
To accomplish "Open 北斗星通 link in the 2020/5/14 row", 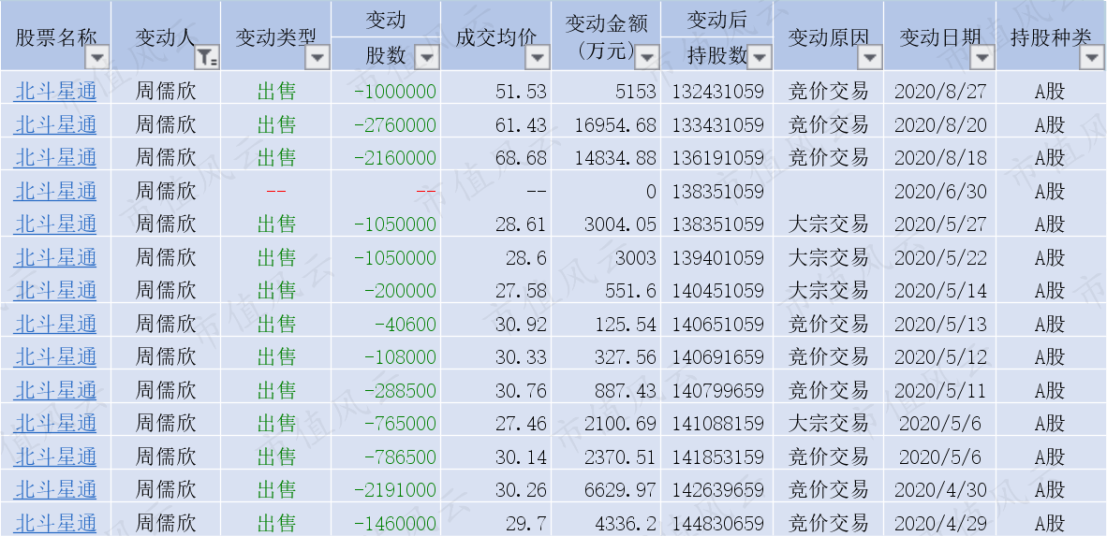I will tap(55, 291).
